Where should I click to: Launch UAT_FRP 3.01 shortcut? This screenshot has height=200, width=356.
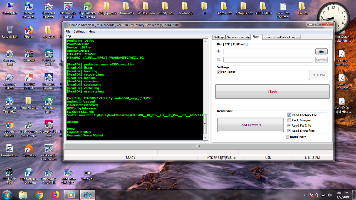coord(9,176)
